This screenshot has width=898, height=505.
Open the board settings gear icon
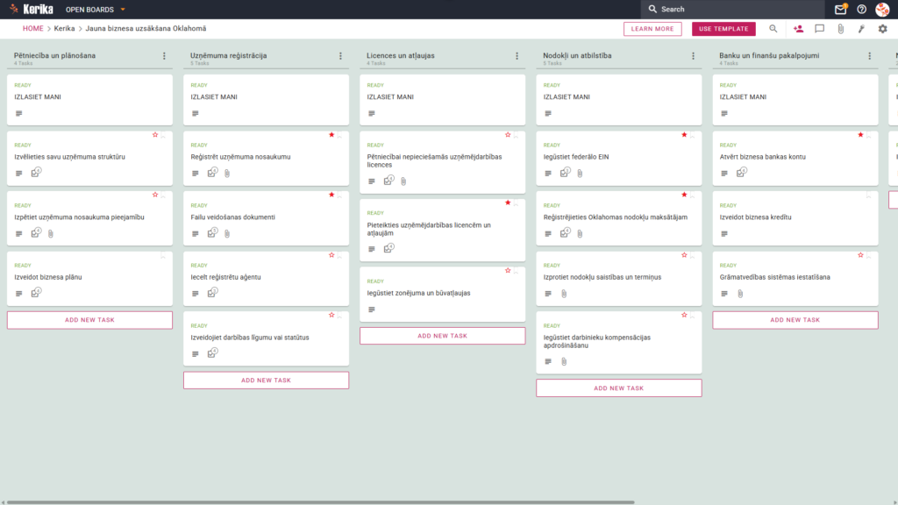pyautogui.click(x=882, y=29)
